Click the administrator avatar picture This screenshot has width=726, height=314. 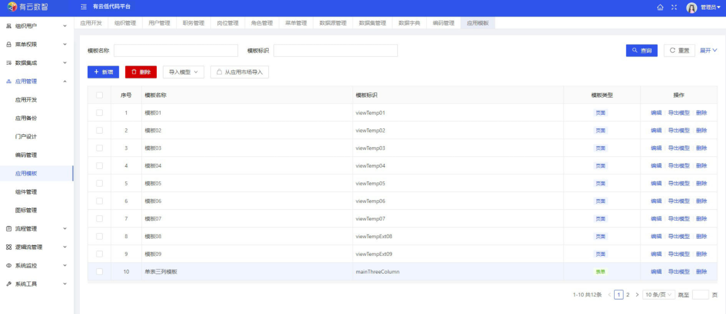click(691, 8)
